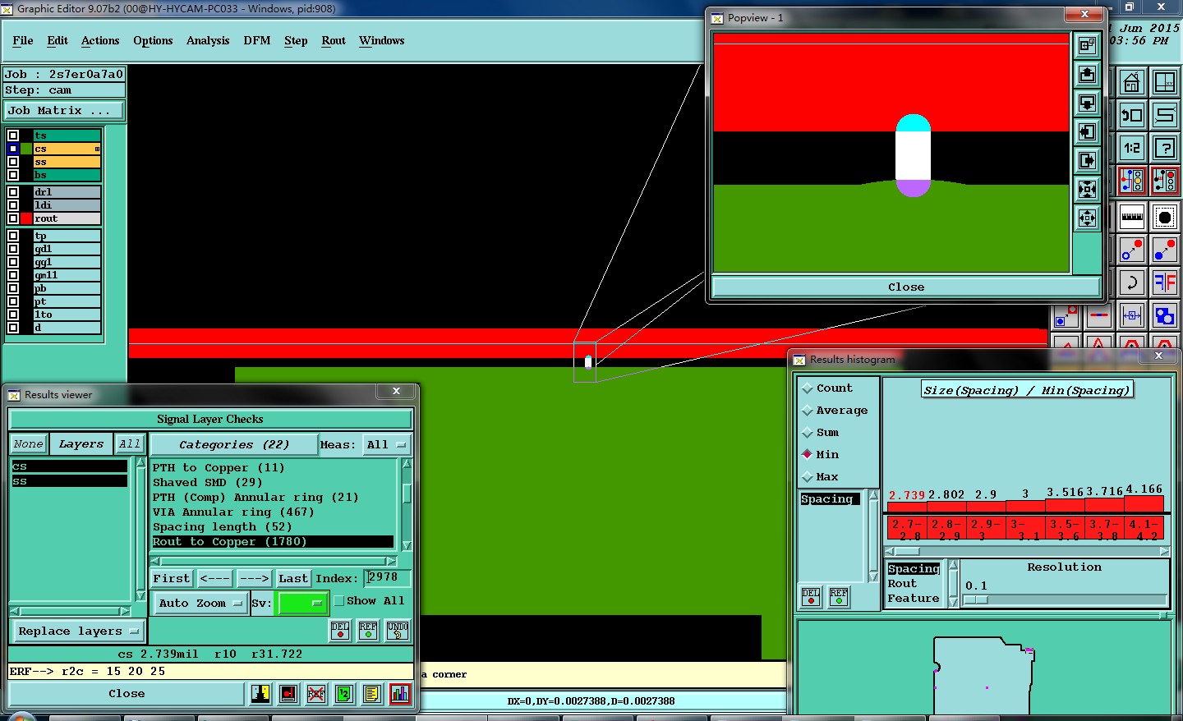1183x721 pixels.
Task: Select the ruler measurement tool icon
Action: click(1132, 217)
